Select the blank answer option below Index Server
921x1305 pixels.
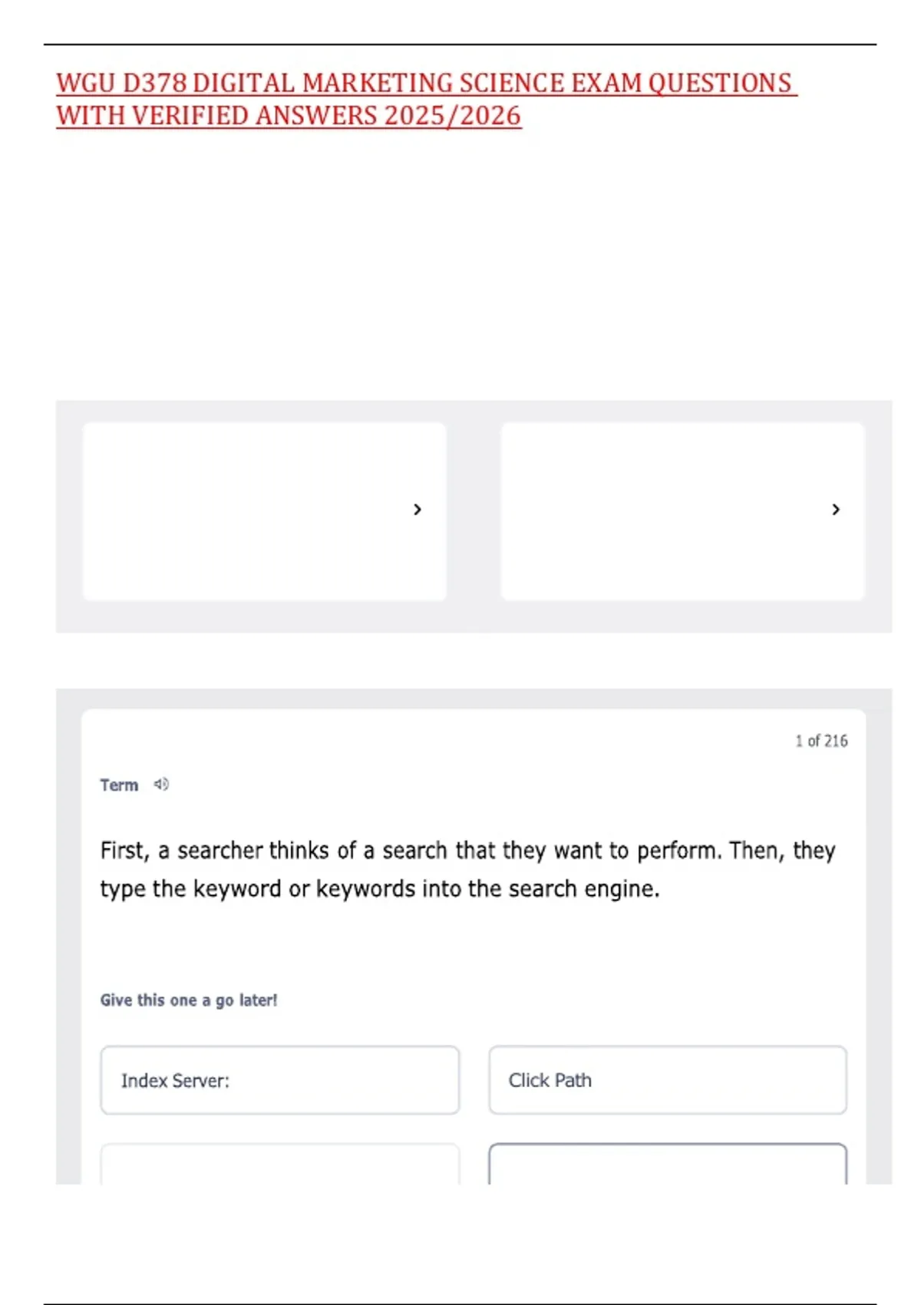[x=280, y=1165]
